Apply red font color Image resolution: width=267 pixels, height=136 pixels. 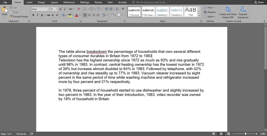point(77,15)
